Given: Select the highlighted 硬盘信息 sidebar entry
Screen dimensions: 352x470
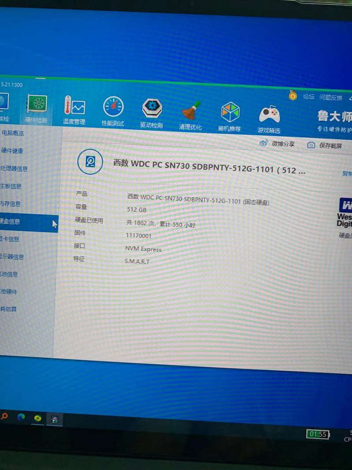Looking at the screenshot, I should pos(11,221).
